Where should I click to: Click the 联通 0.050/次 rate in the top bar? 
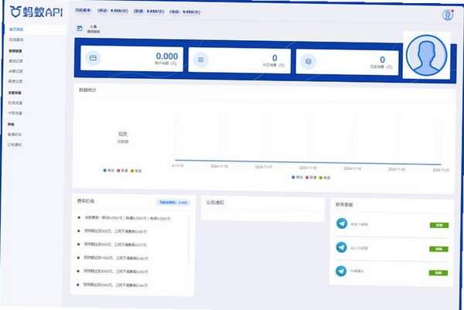(148, 12)
